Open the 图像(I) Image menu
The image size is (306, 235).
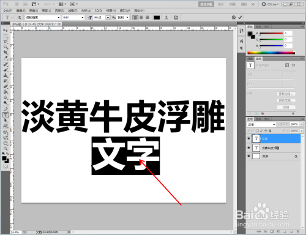coord(34,10)
